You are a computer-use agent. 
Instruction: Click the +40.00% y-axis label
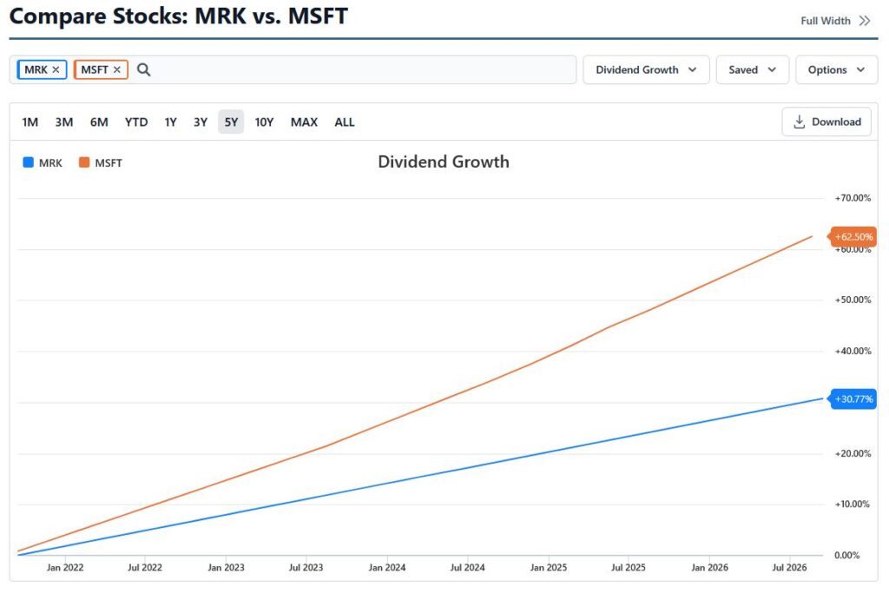click(853, 352)
